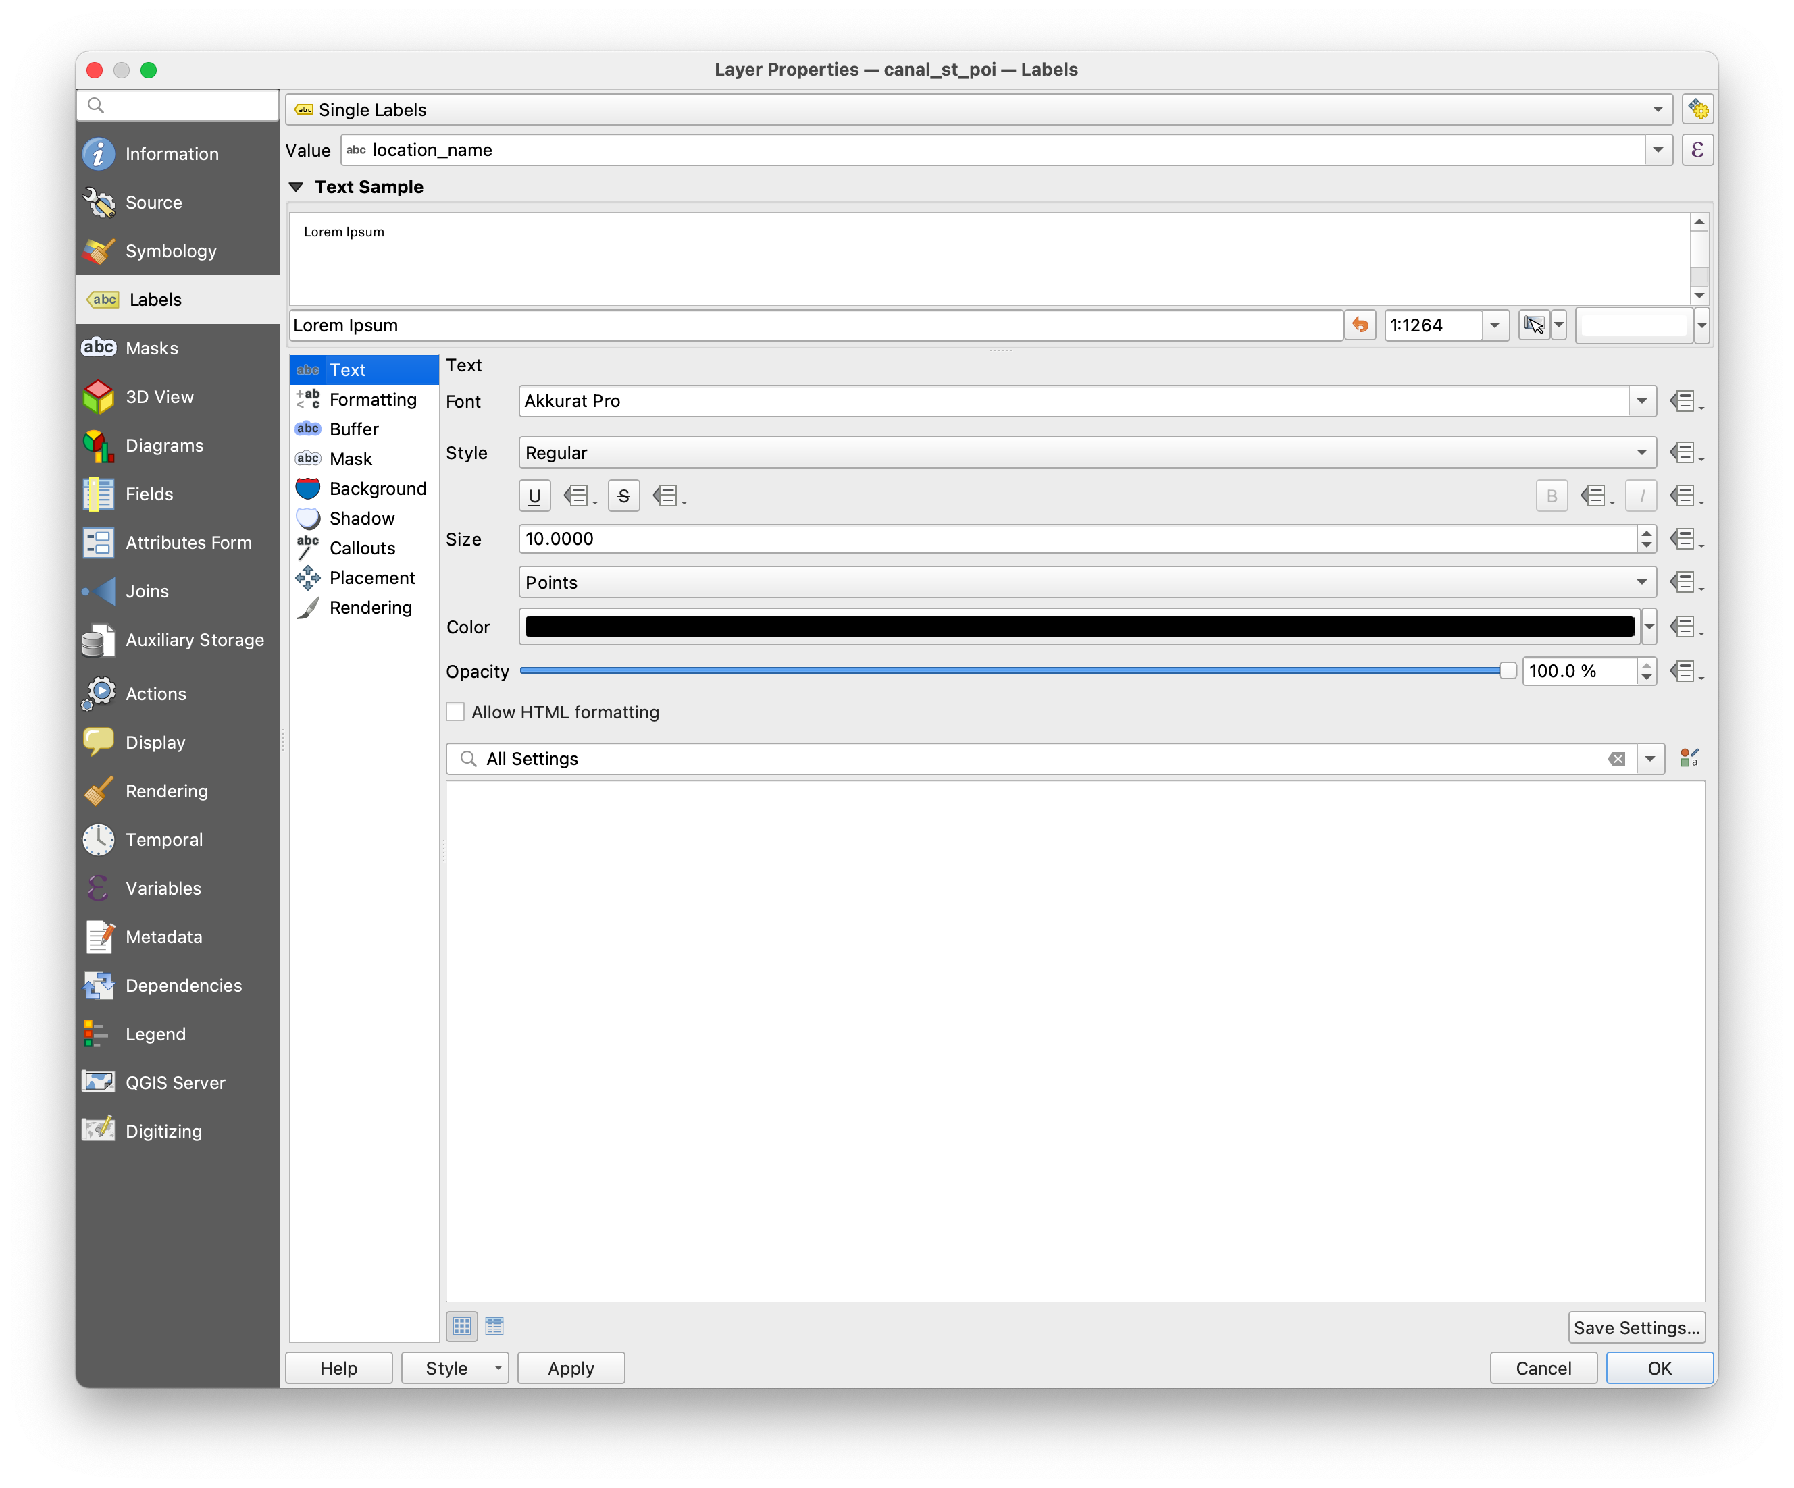
Task: Open the Symbology section in sidebar
Action: (171, 251)
